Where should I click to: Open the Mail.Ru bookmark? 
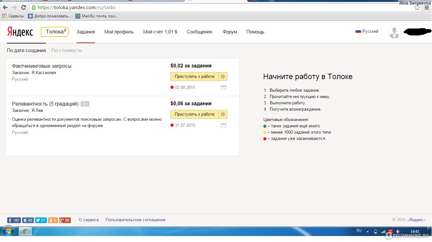click(x=96, y=16)
